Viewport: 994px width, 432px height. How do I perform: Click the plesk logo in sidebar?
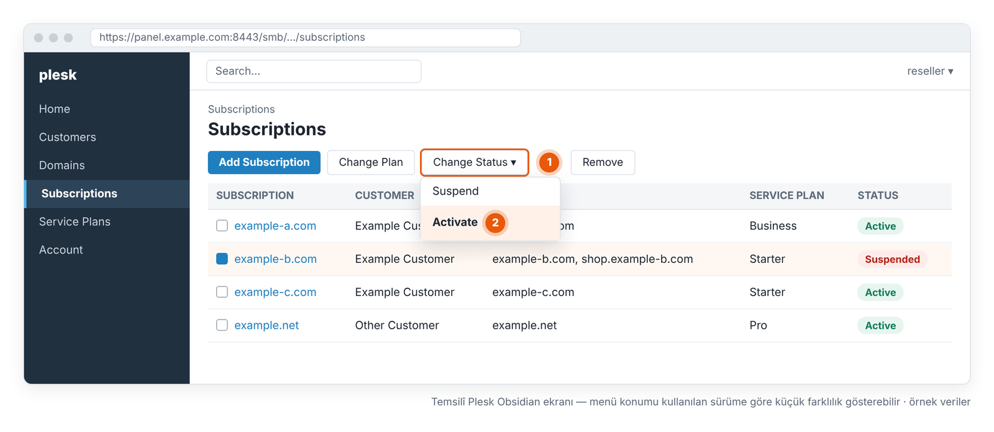tap(58, 75)
